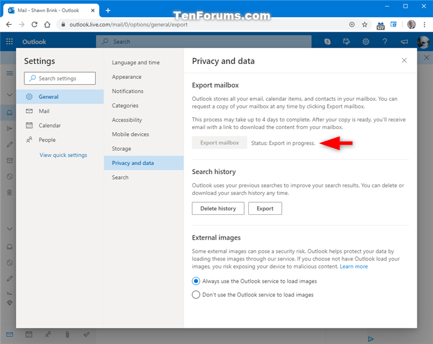Click View quick settings link
Viewport: 433px width, 344px height.
64,155
